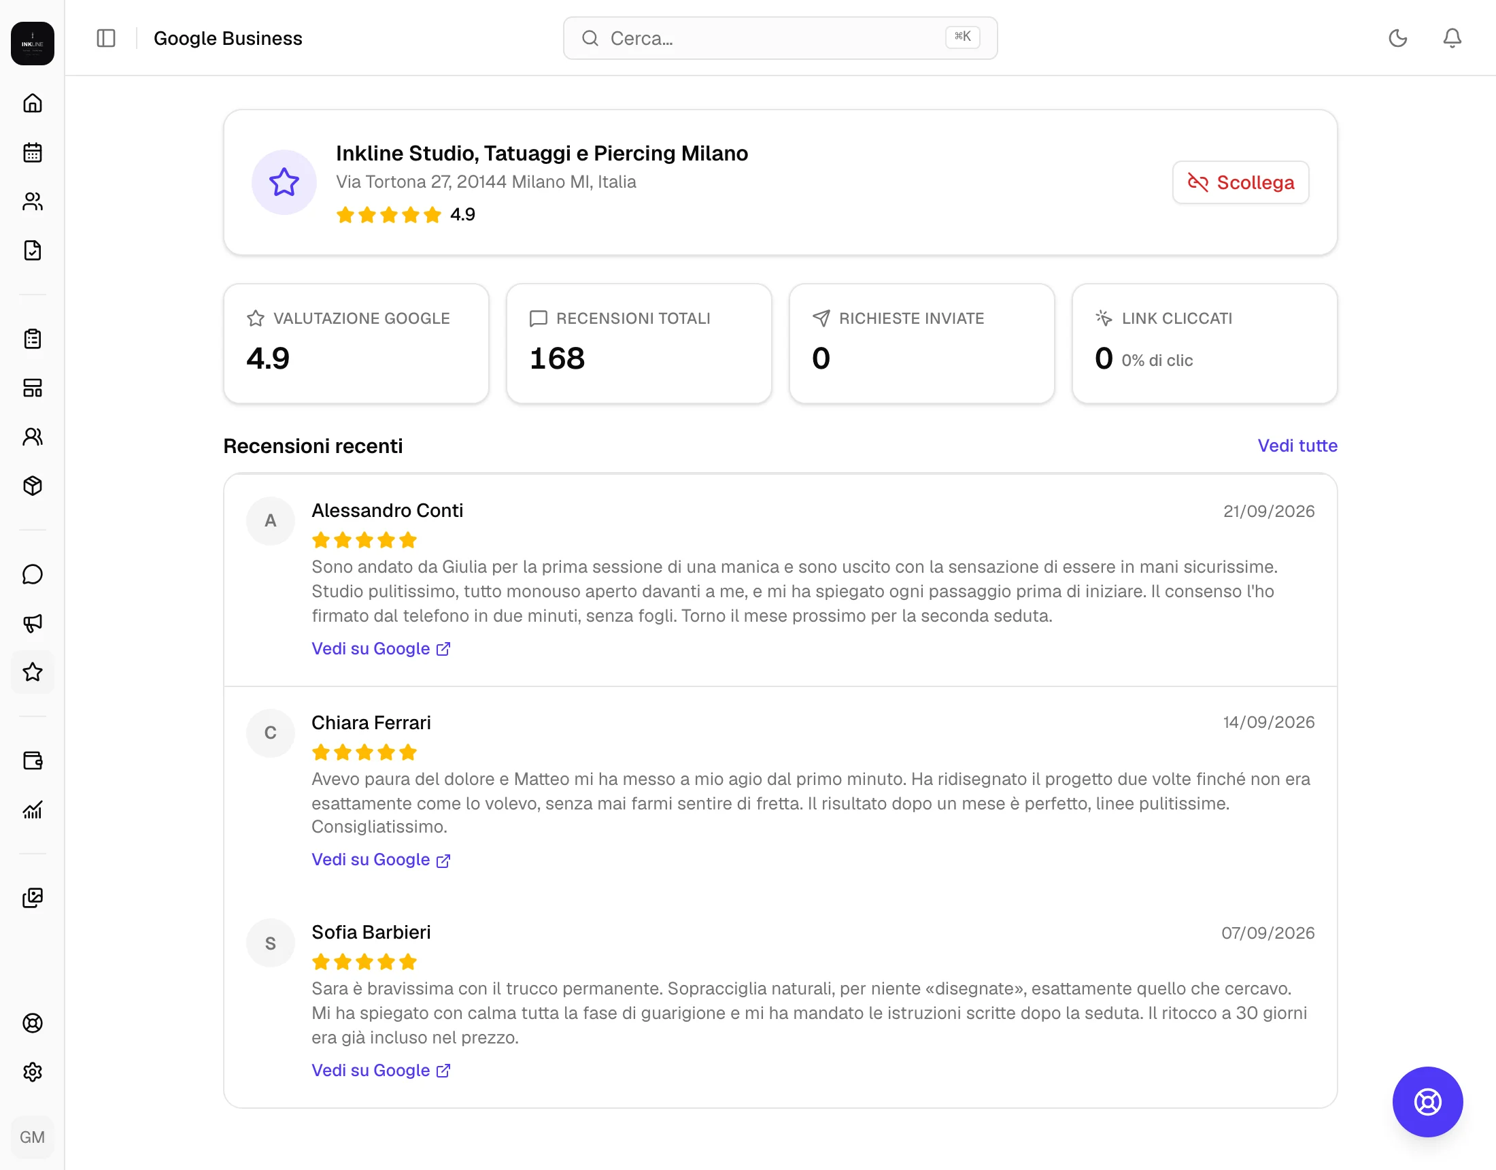Click the floating help lifebuoy button
The image size is (1496, 1170).
pos(1427,1101)
